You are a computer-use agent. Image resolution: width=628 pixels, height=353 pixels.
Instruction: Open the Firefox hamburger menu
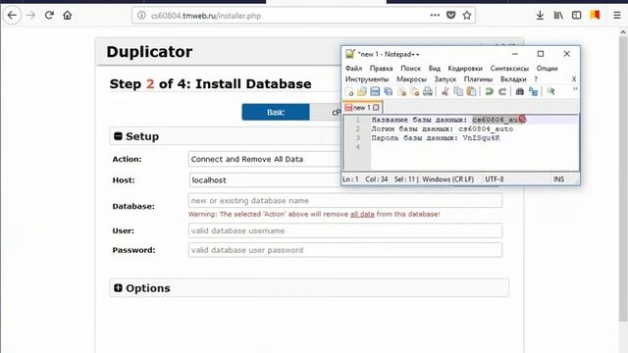point(617,16)
